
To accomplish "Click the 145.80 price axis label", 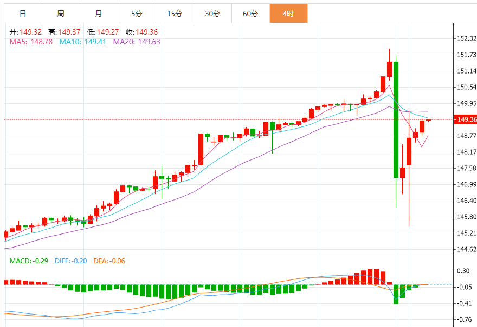I will click(x=467, y=217).
